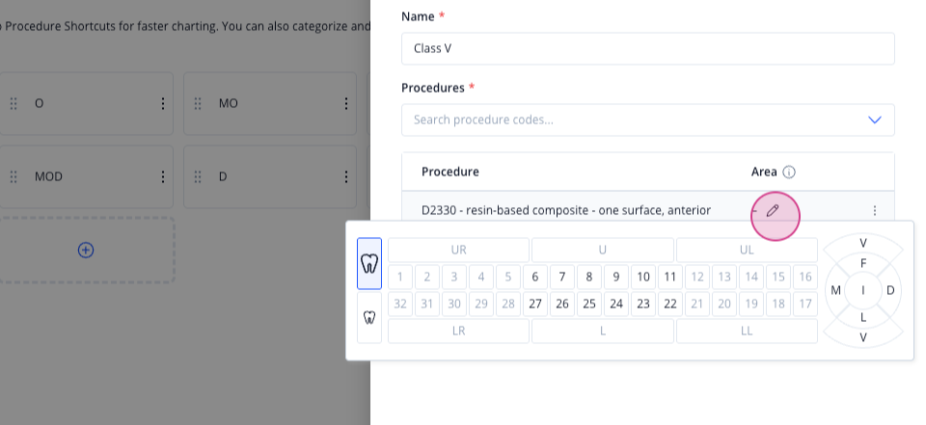The width and height of the screenshot is (926, 425).
Task: Select tooth number 25
Action: coord(589,304)
